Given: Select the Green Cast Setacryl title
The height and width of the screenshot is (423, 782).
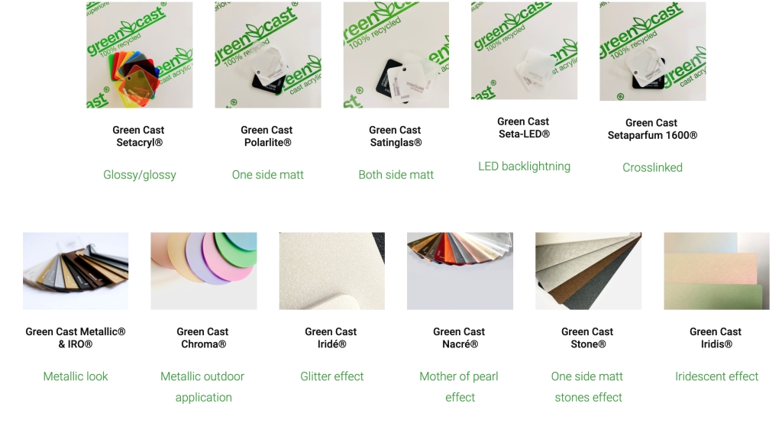Looking at the screenshot, I should [x=139, y=136].
